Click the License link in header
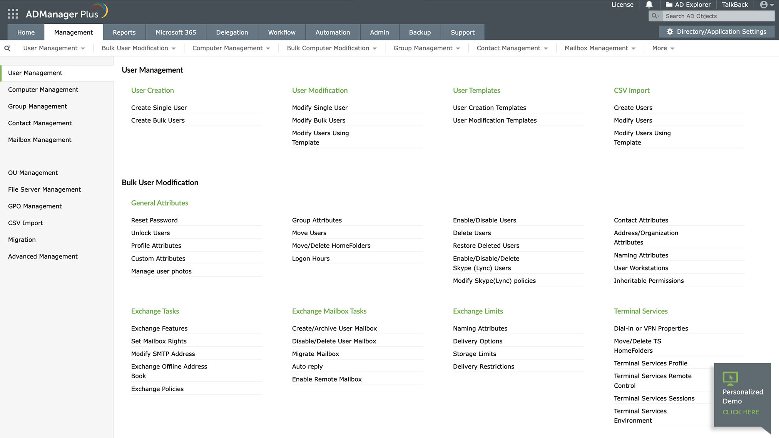The image size is (779, 438). click(x=622, y=5)
